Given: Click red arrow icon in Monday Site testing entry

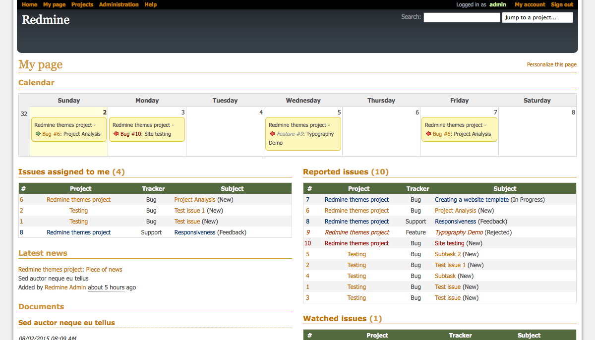Looking at the screenshot, I should click(x=116, y=134).
